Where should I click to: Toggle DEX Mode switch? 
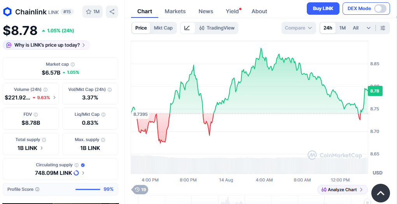pyautogui.click(x=380, y=9)
